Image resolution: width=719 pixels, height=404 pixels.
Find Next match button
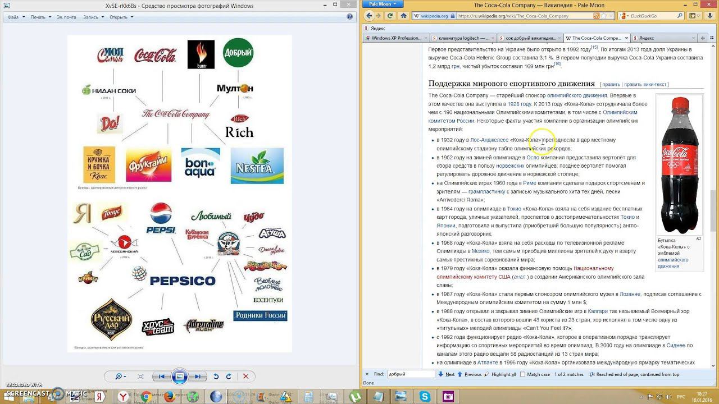445,374
